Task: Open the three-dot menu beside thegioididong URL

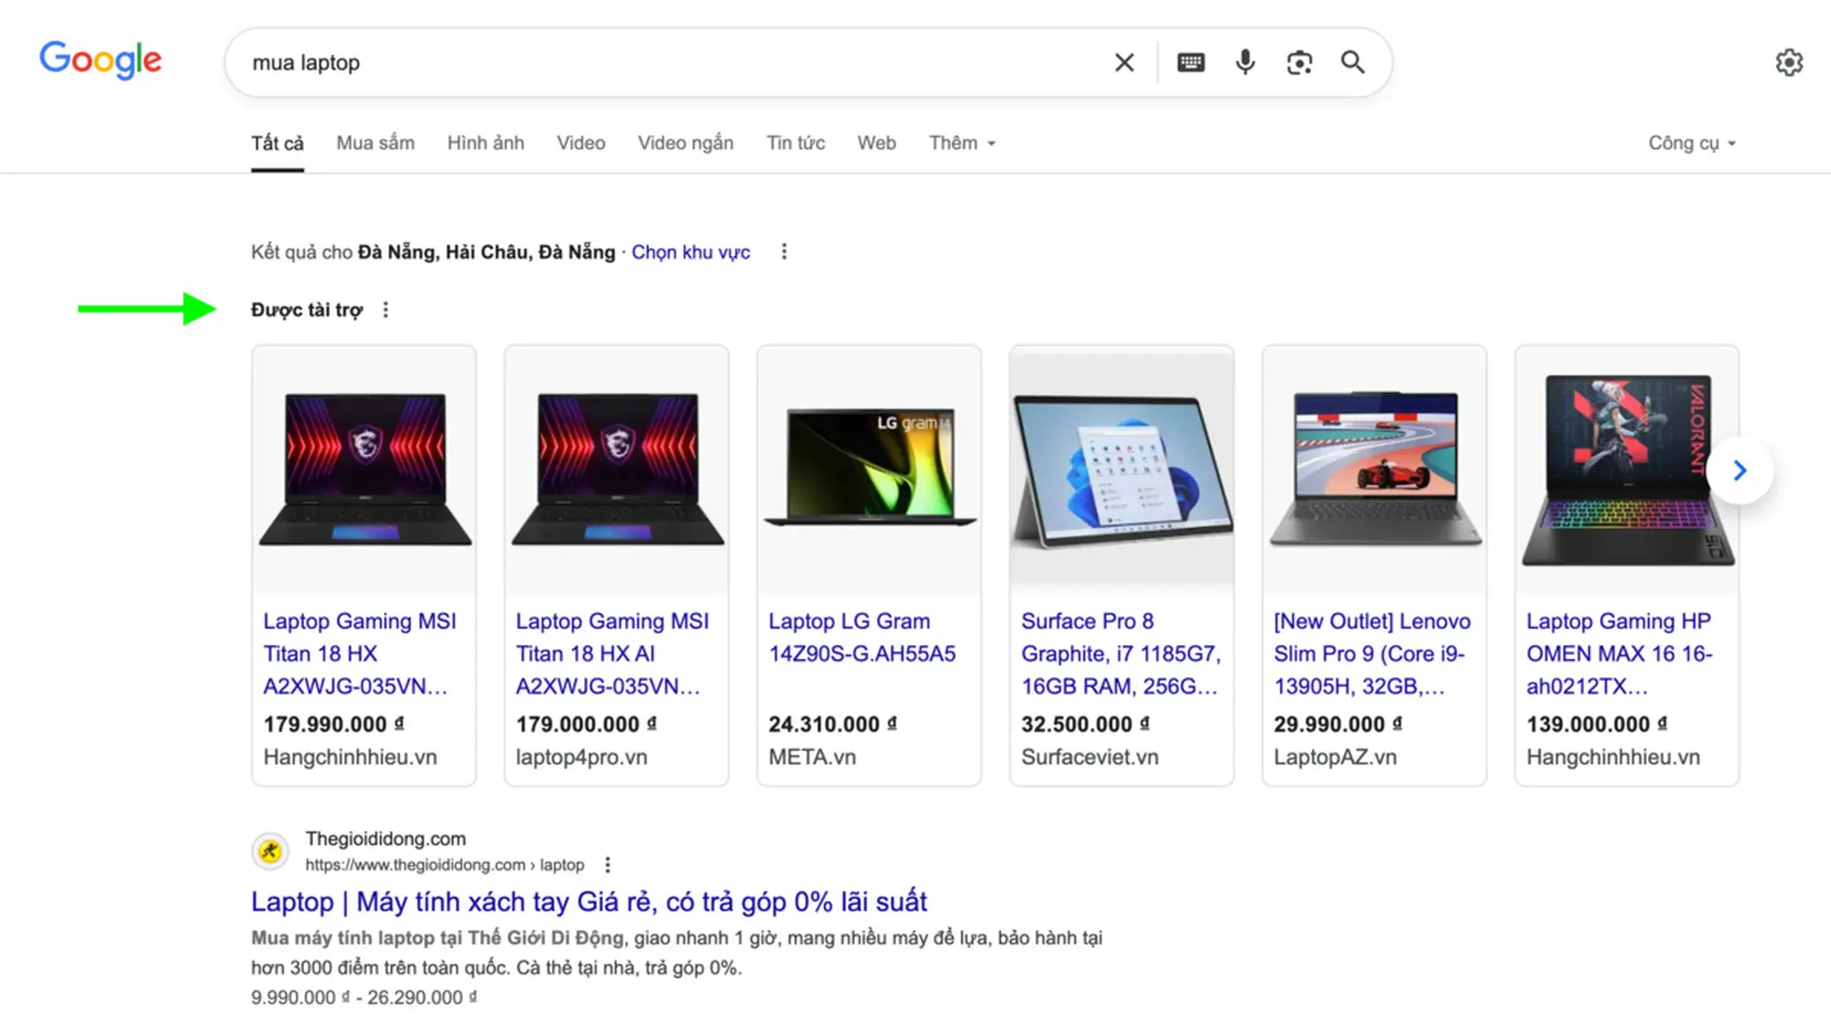Action: pyautogui.click(x=608, y=865)
